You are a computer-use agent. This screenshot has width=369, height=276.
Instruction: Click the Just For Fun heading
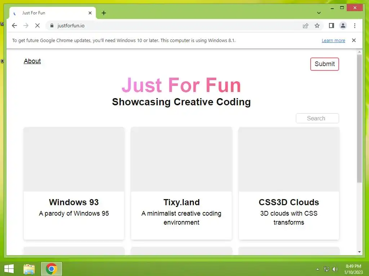181,85
